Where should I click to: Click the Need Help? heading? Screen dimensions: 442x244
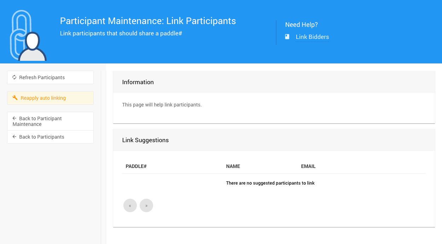301,25
